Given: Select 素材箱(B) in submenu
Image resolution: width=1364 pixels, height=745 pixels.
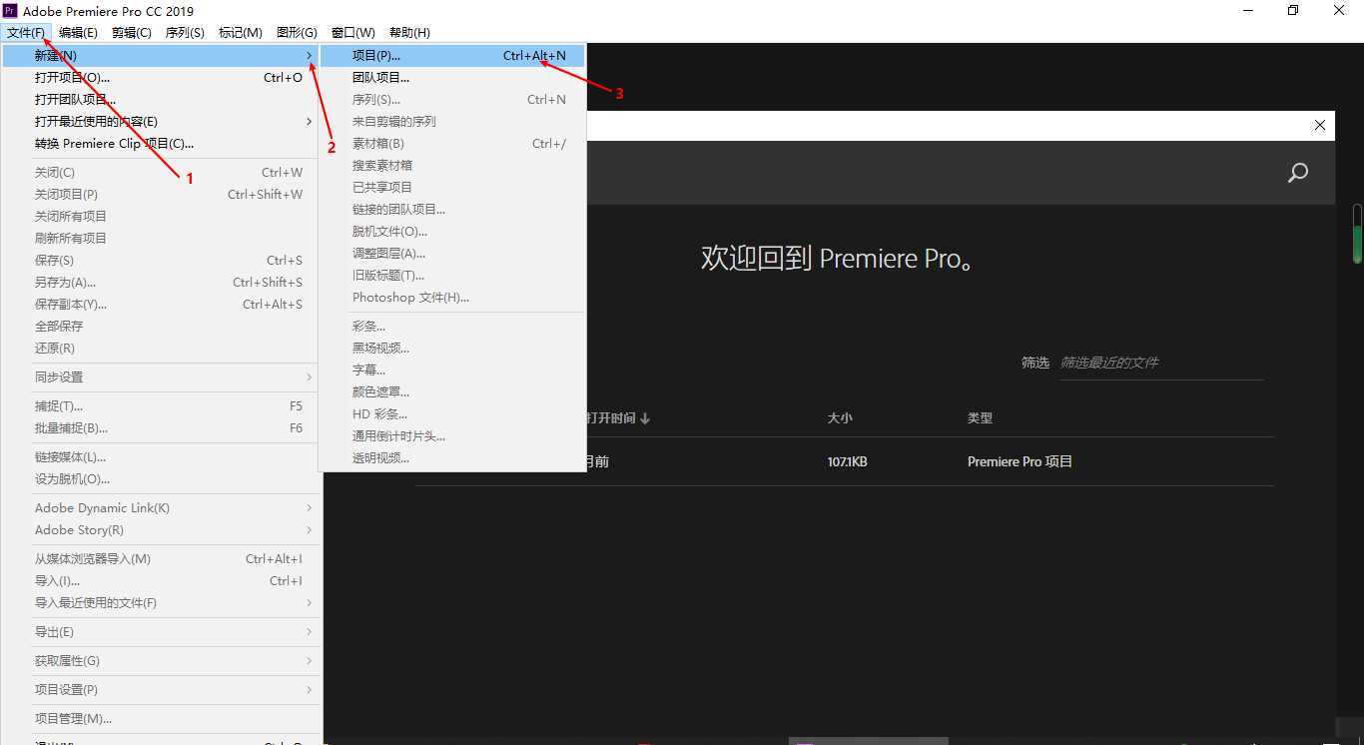Looking at the screenshot, I should pos(452,143).
